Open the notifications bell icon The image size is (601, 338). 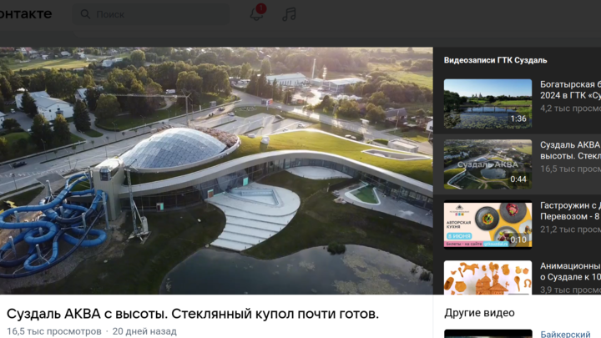tap(256, 14)
